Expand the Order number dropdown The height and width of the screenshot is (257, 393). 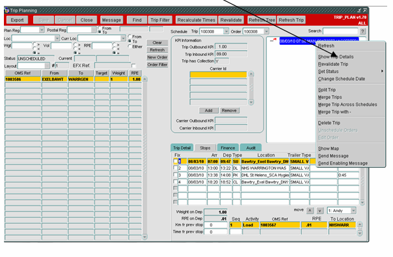[266, 31]
